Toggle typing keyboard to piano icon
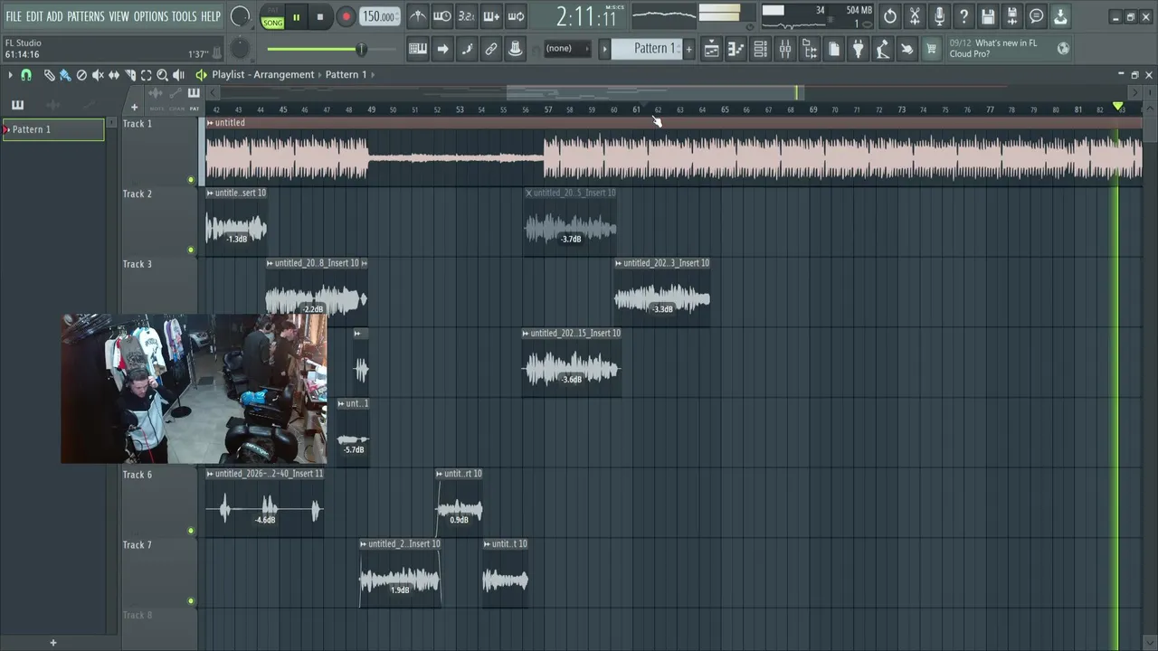Viewport: 1158px width, 651px height. [418, 49]
